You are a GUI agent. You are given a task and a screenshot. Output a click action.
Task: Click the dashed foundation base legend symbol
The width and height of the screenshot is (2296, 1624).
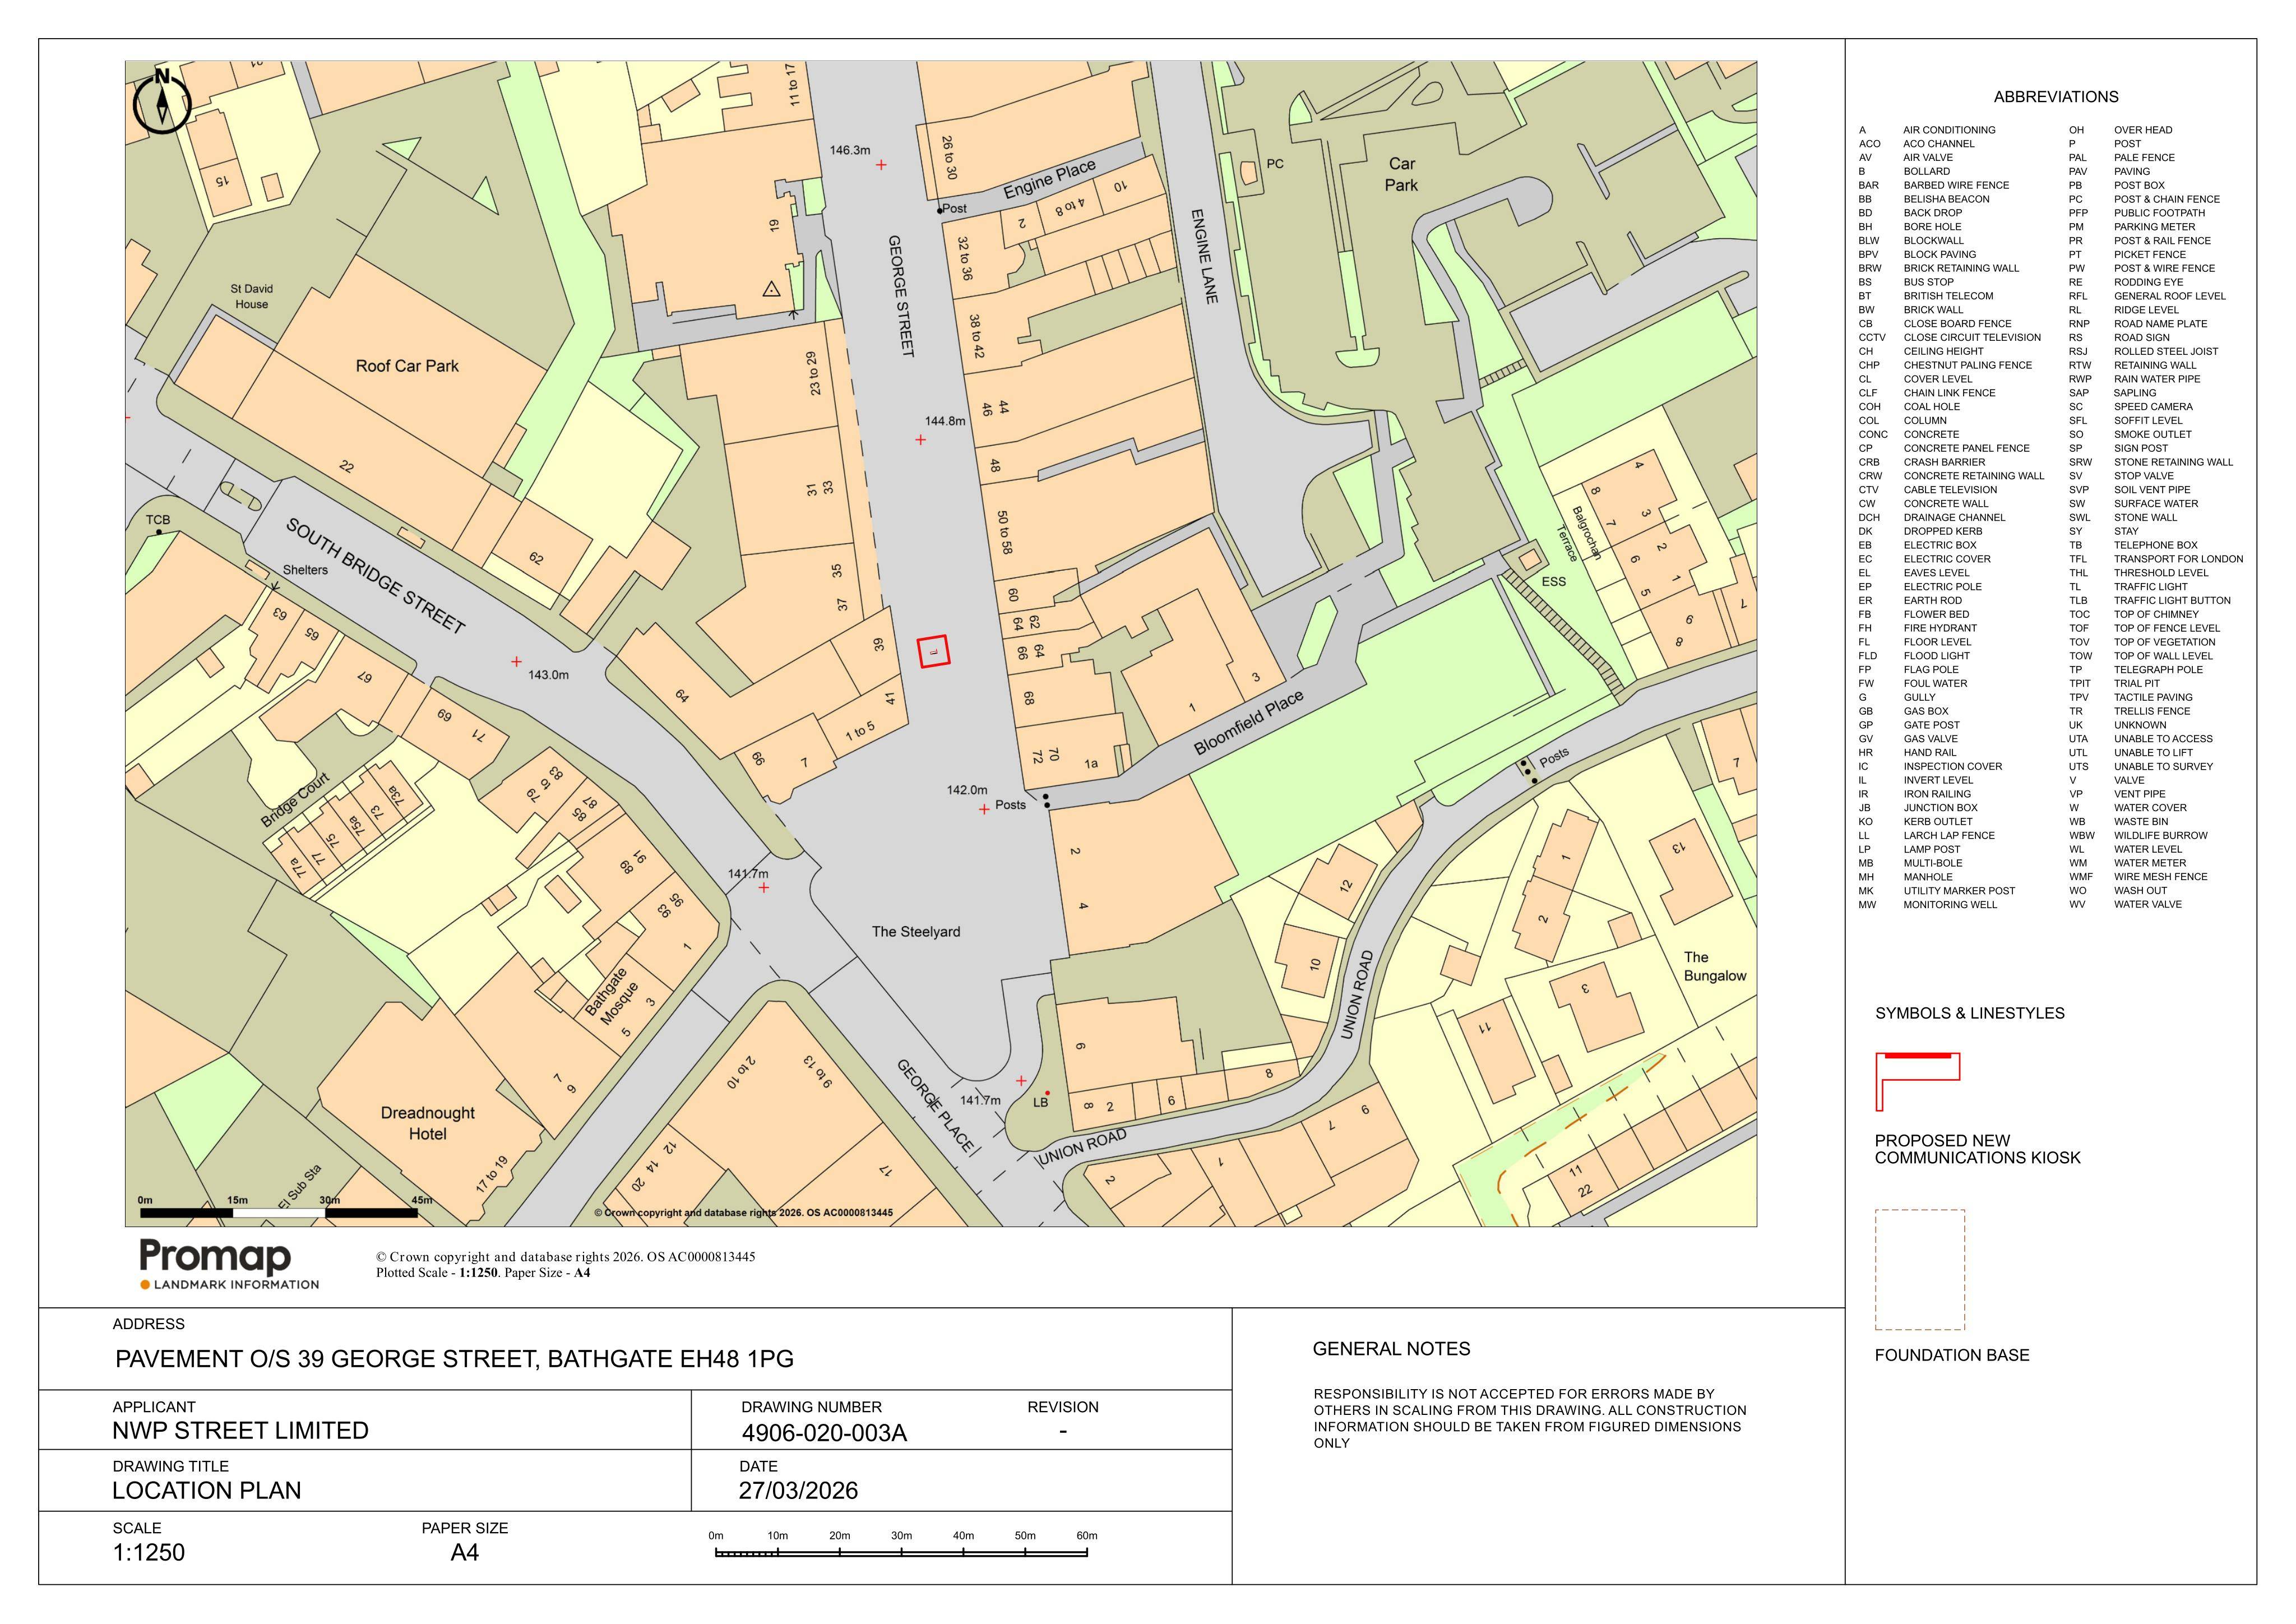1919,1269
